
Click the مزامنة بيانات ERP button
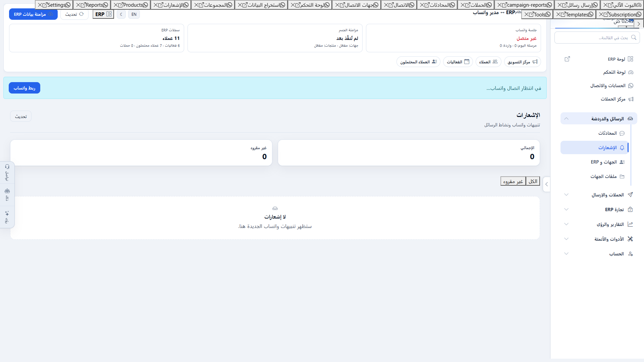pyautogui.click(x=33, y=14)
